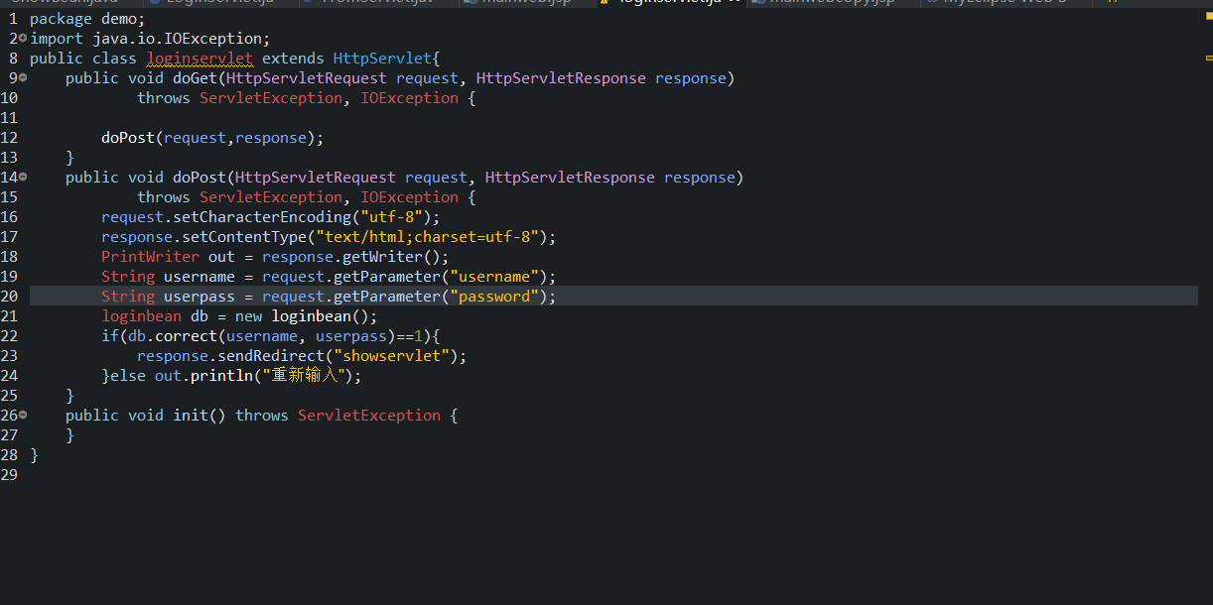Viewport: 1213px width, 605px height.
Task: Click the "utf-8" string on line 16
Action: pyautogui.click(x=395, y=217)
